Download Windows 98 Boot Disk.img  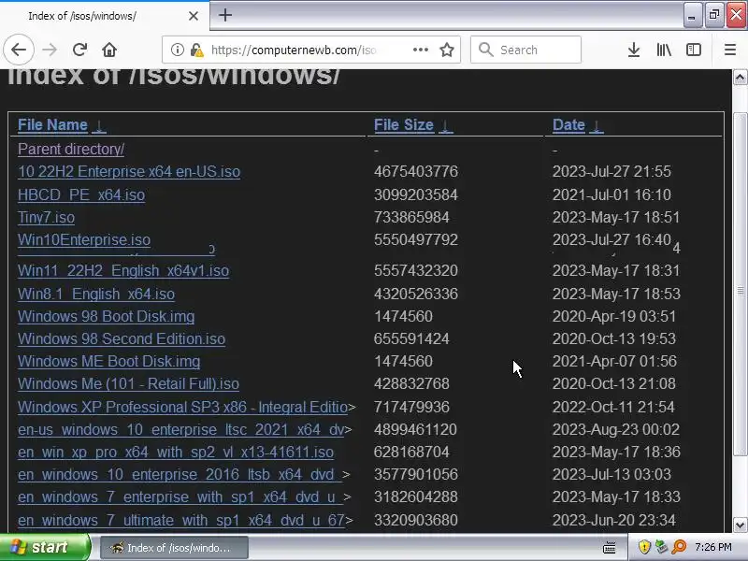click(106, 317)
